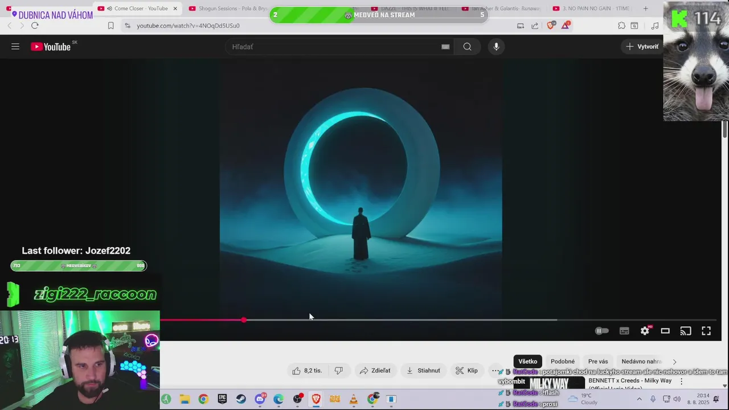The image size is (729, 410).
Task: Open File Explorer from the taskbar
Action: click(185, 399)
